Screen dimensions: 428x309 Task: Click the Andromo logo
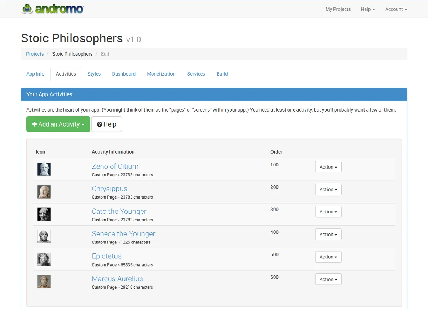click(52, 9)
